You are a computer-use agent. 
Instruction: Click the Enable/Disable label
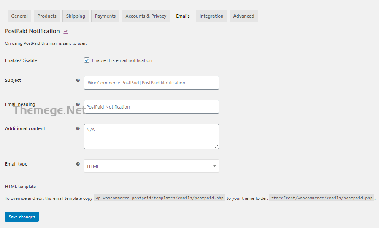point(21,60)
